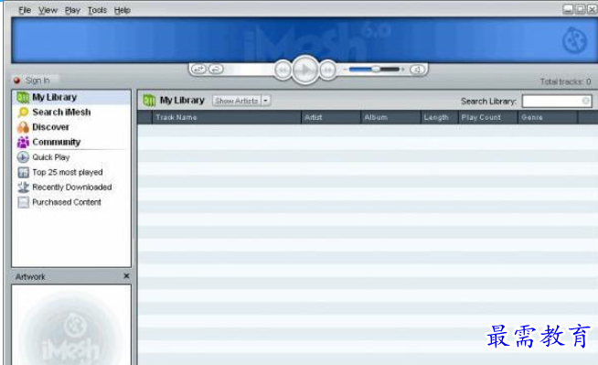Open the View menu
Screen dimensions: 598x365
(48, 10)
